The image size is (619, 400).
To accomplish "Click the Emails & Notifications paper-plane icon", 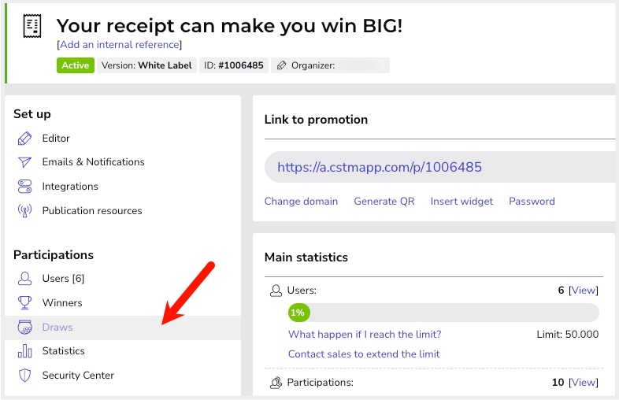I will pyautogui.click(x=25, y=162).
